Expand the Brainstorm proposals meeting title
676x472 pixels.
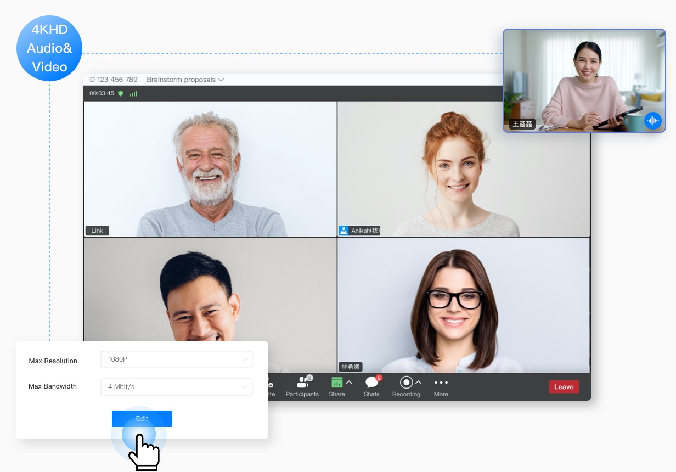(x=185, y=80)
